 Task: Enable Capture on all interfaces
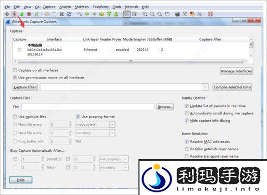tap(15, 70)
